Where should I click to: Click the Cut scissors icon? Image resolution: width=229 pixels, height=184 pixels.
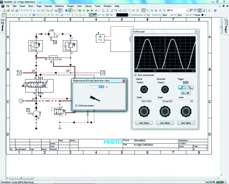[x=34, y=10]
